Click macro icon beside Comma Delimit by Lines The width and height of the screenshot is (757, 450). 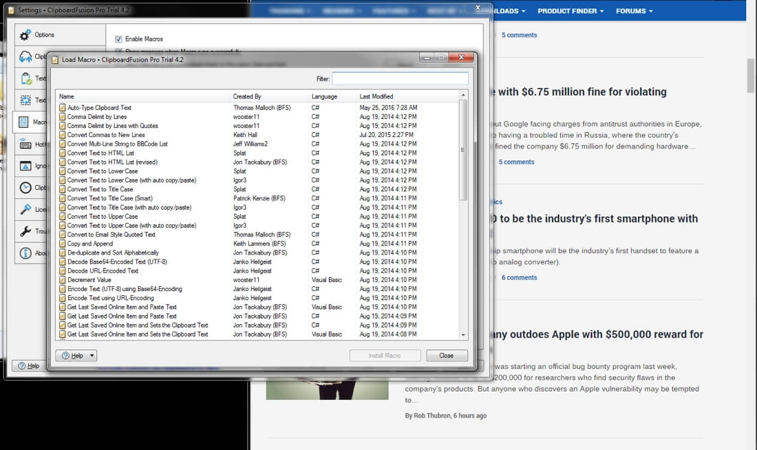tap(62, 117)
